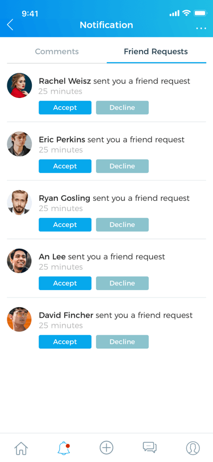
Task: Open the chat messages icon
Action: point(150,447)
